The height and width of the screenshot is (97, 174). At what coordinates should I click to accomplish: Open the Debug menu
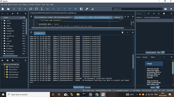click(x=25, y=5)
